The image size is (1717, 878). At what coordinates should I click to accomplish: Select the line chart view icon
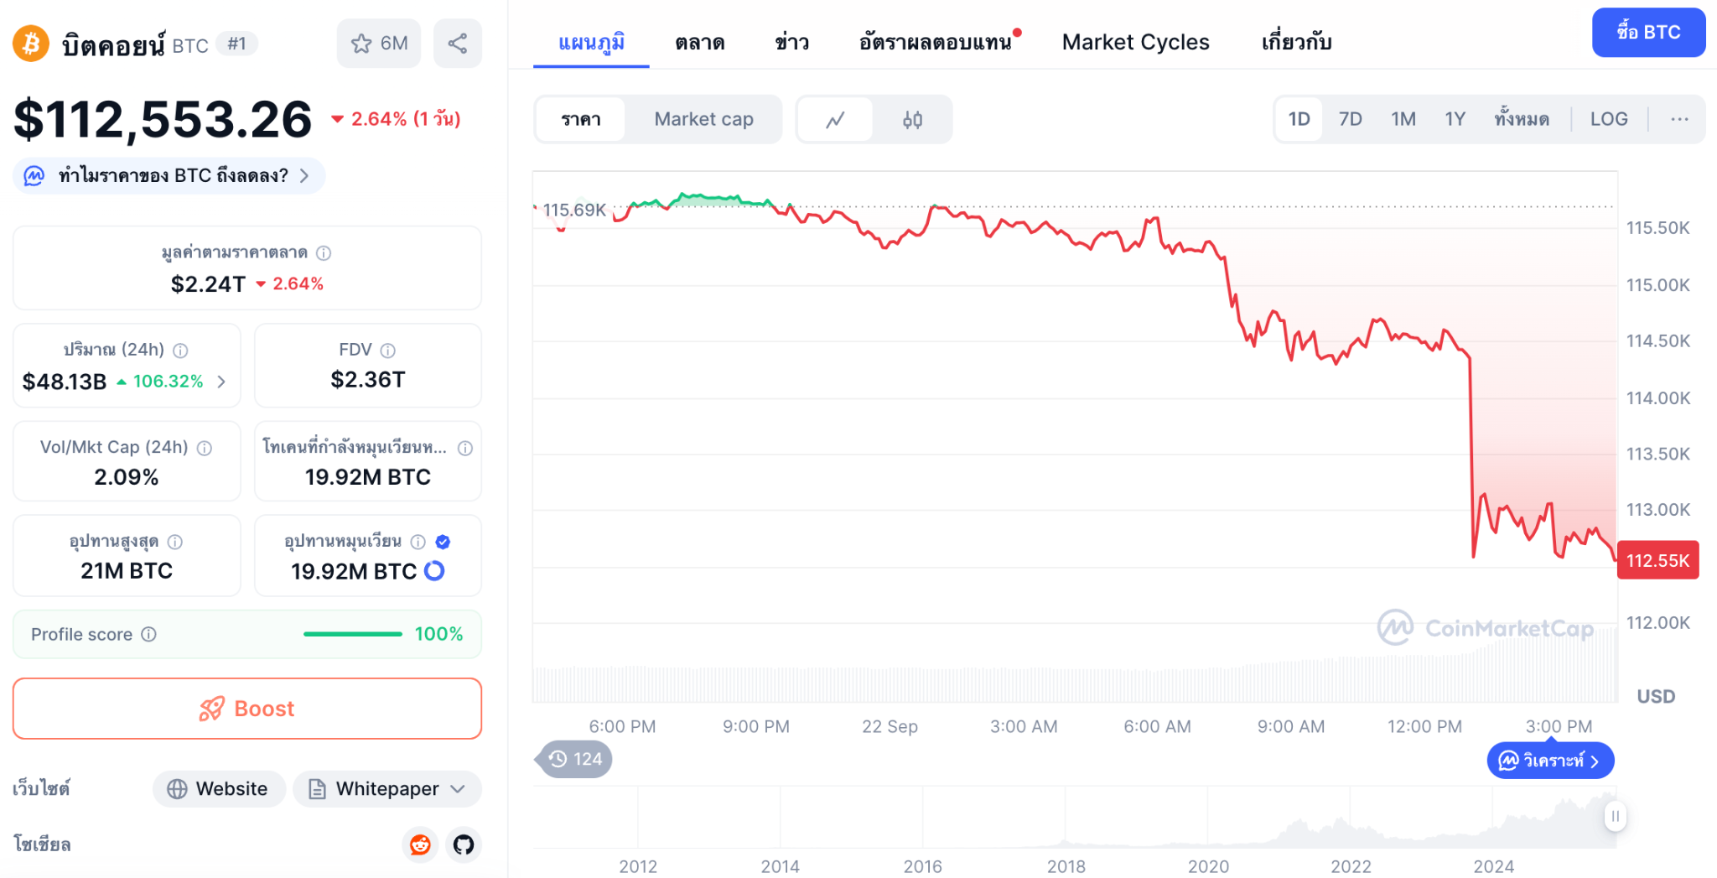[x=835, y=120]
